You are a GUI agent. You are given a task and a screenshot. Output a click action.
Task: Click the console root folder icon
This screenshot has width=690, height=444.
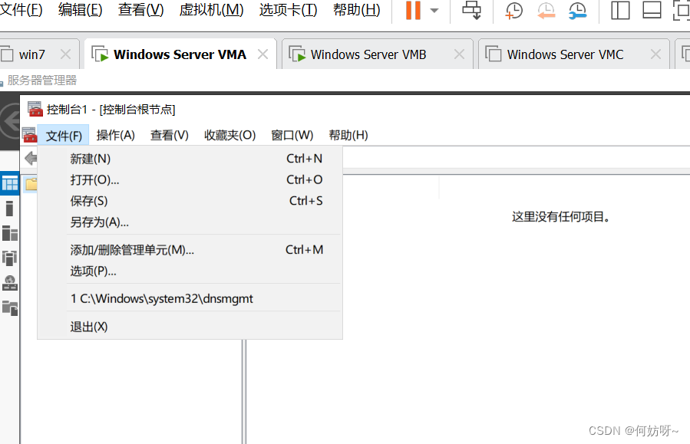click(x=31, y=184)
